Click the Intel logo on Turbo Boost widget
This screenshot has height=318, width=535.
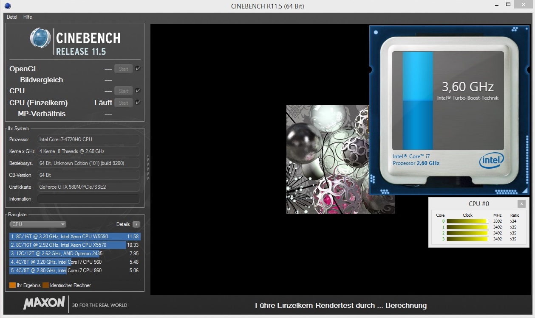(492, 161)
